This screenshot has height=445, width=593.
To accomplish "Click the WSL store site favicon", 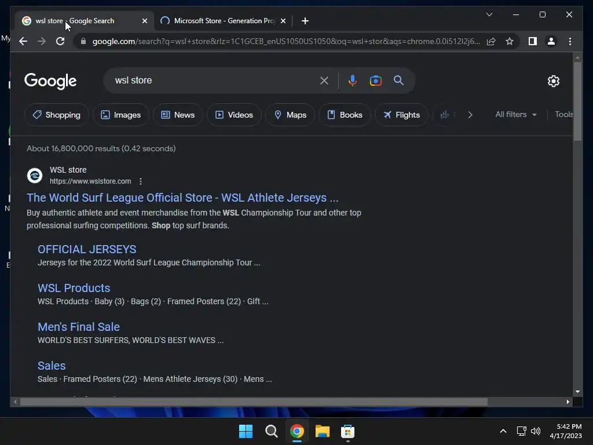I will click(x=35, y=176).
